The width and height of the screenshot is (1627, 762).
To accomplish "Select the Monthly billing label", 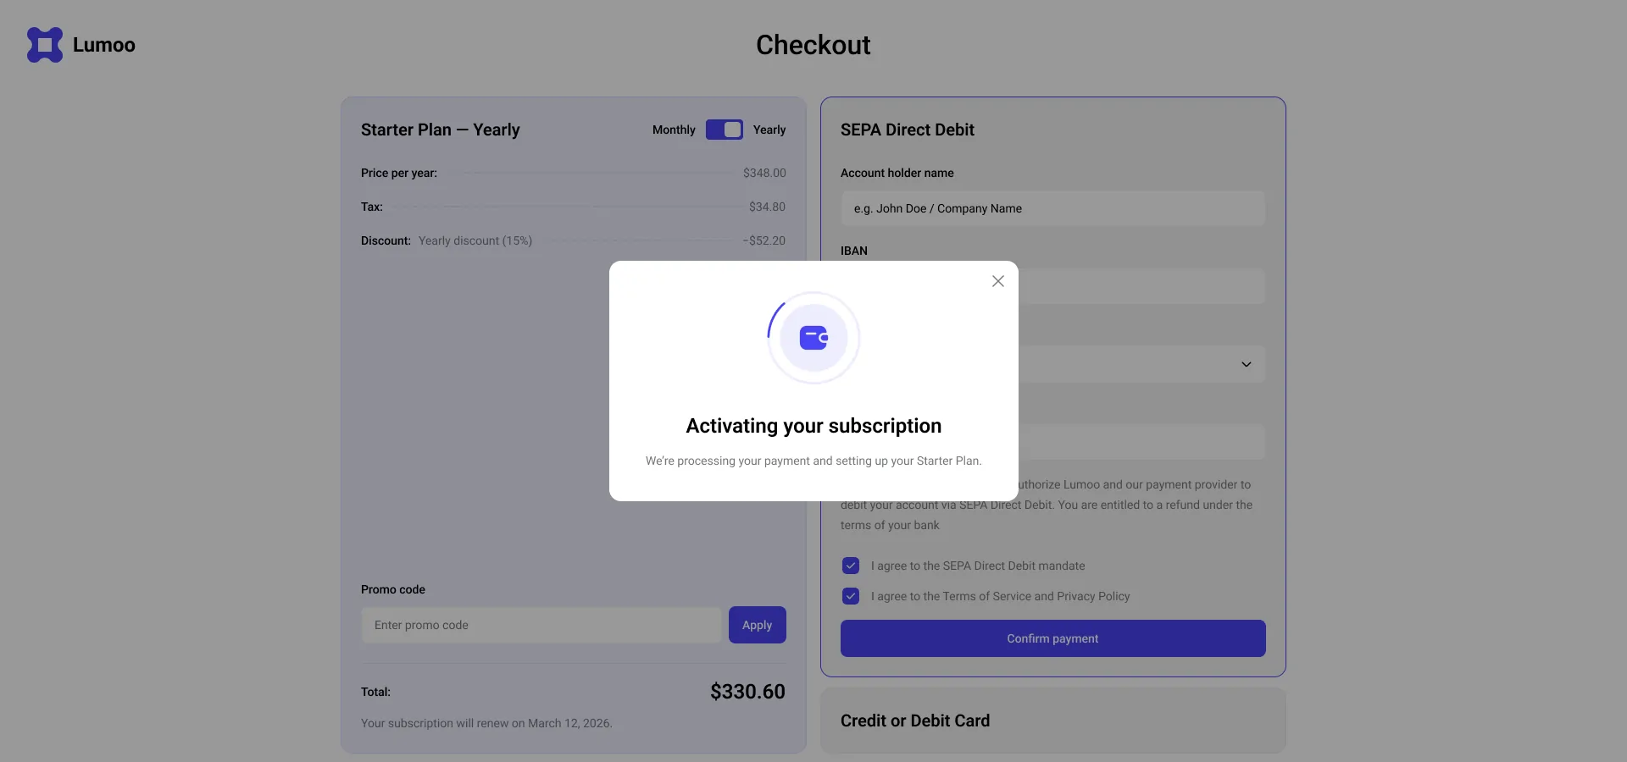I will coord(674,130).
